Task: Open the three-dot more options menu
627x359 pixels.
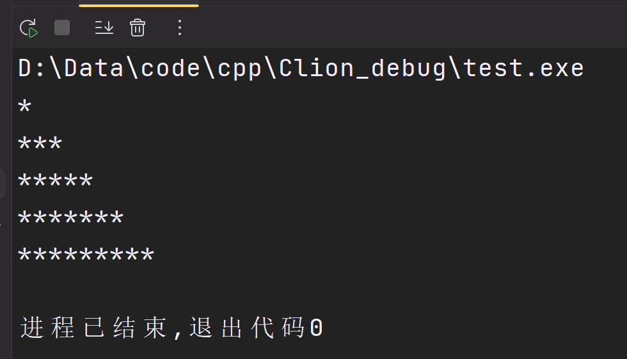Action: click(180, 28)
